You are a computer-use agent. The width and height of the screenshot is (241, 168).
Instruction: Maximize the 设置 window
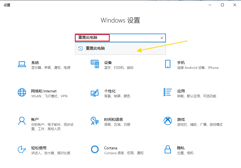[222, 5]
